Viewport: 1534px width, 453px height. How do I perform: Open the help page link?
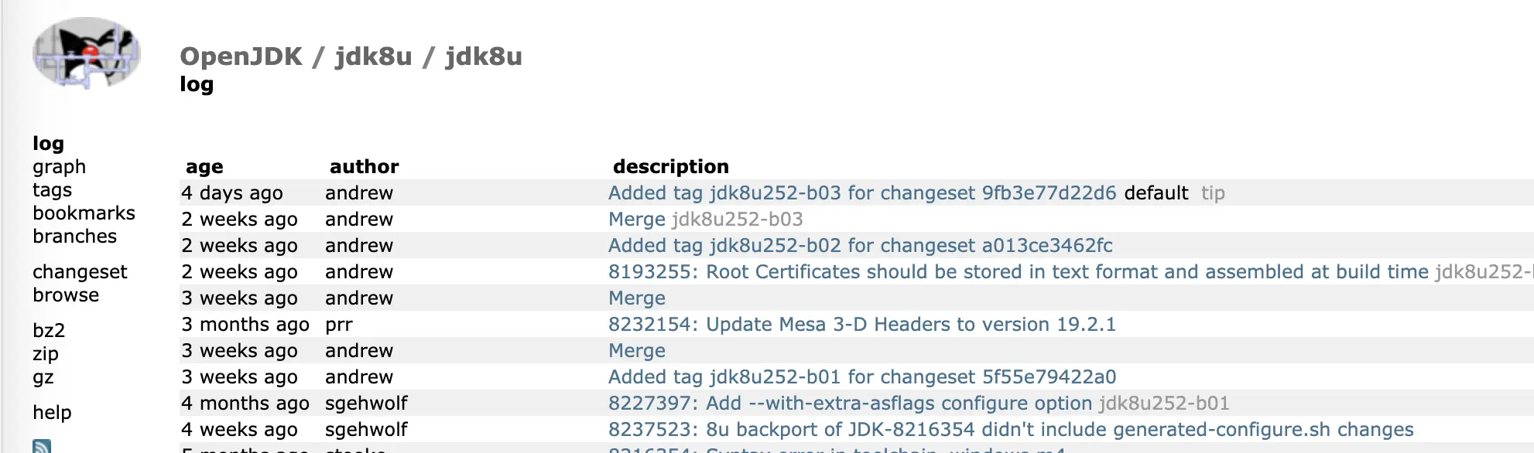[52, 413]
